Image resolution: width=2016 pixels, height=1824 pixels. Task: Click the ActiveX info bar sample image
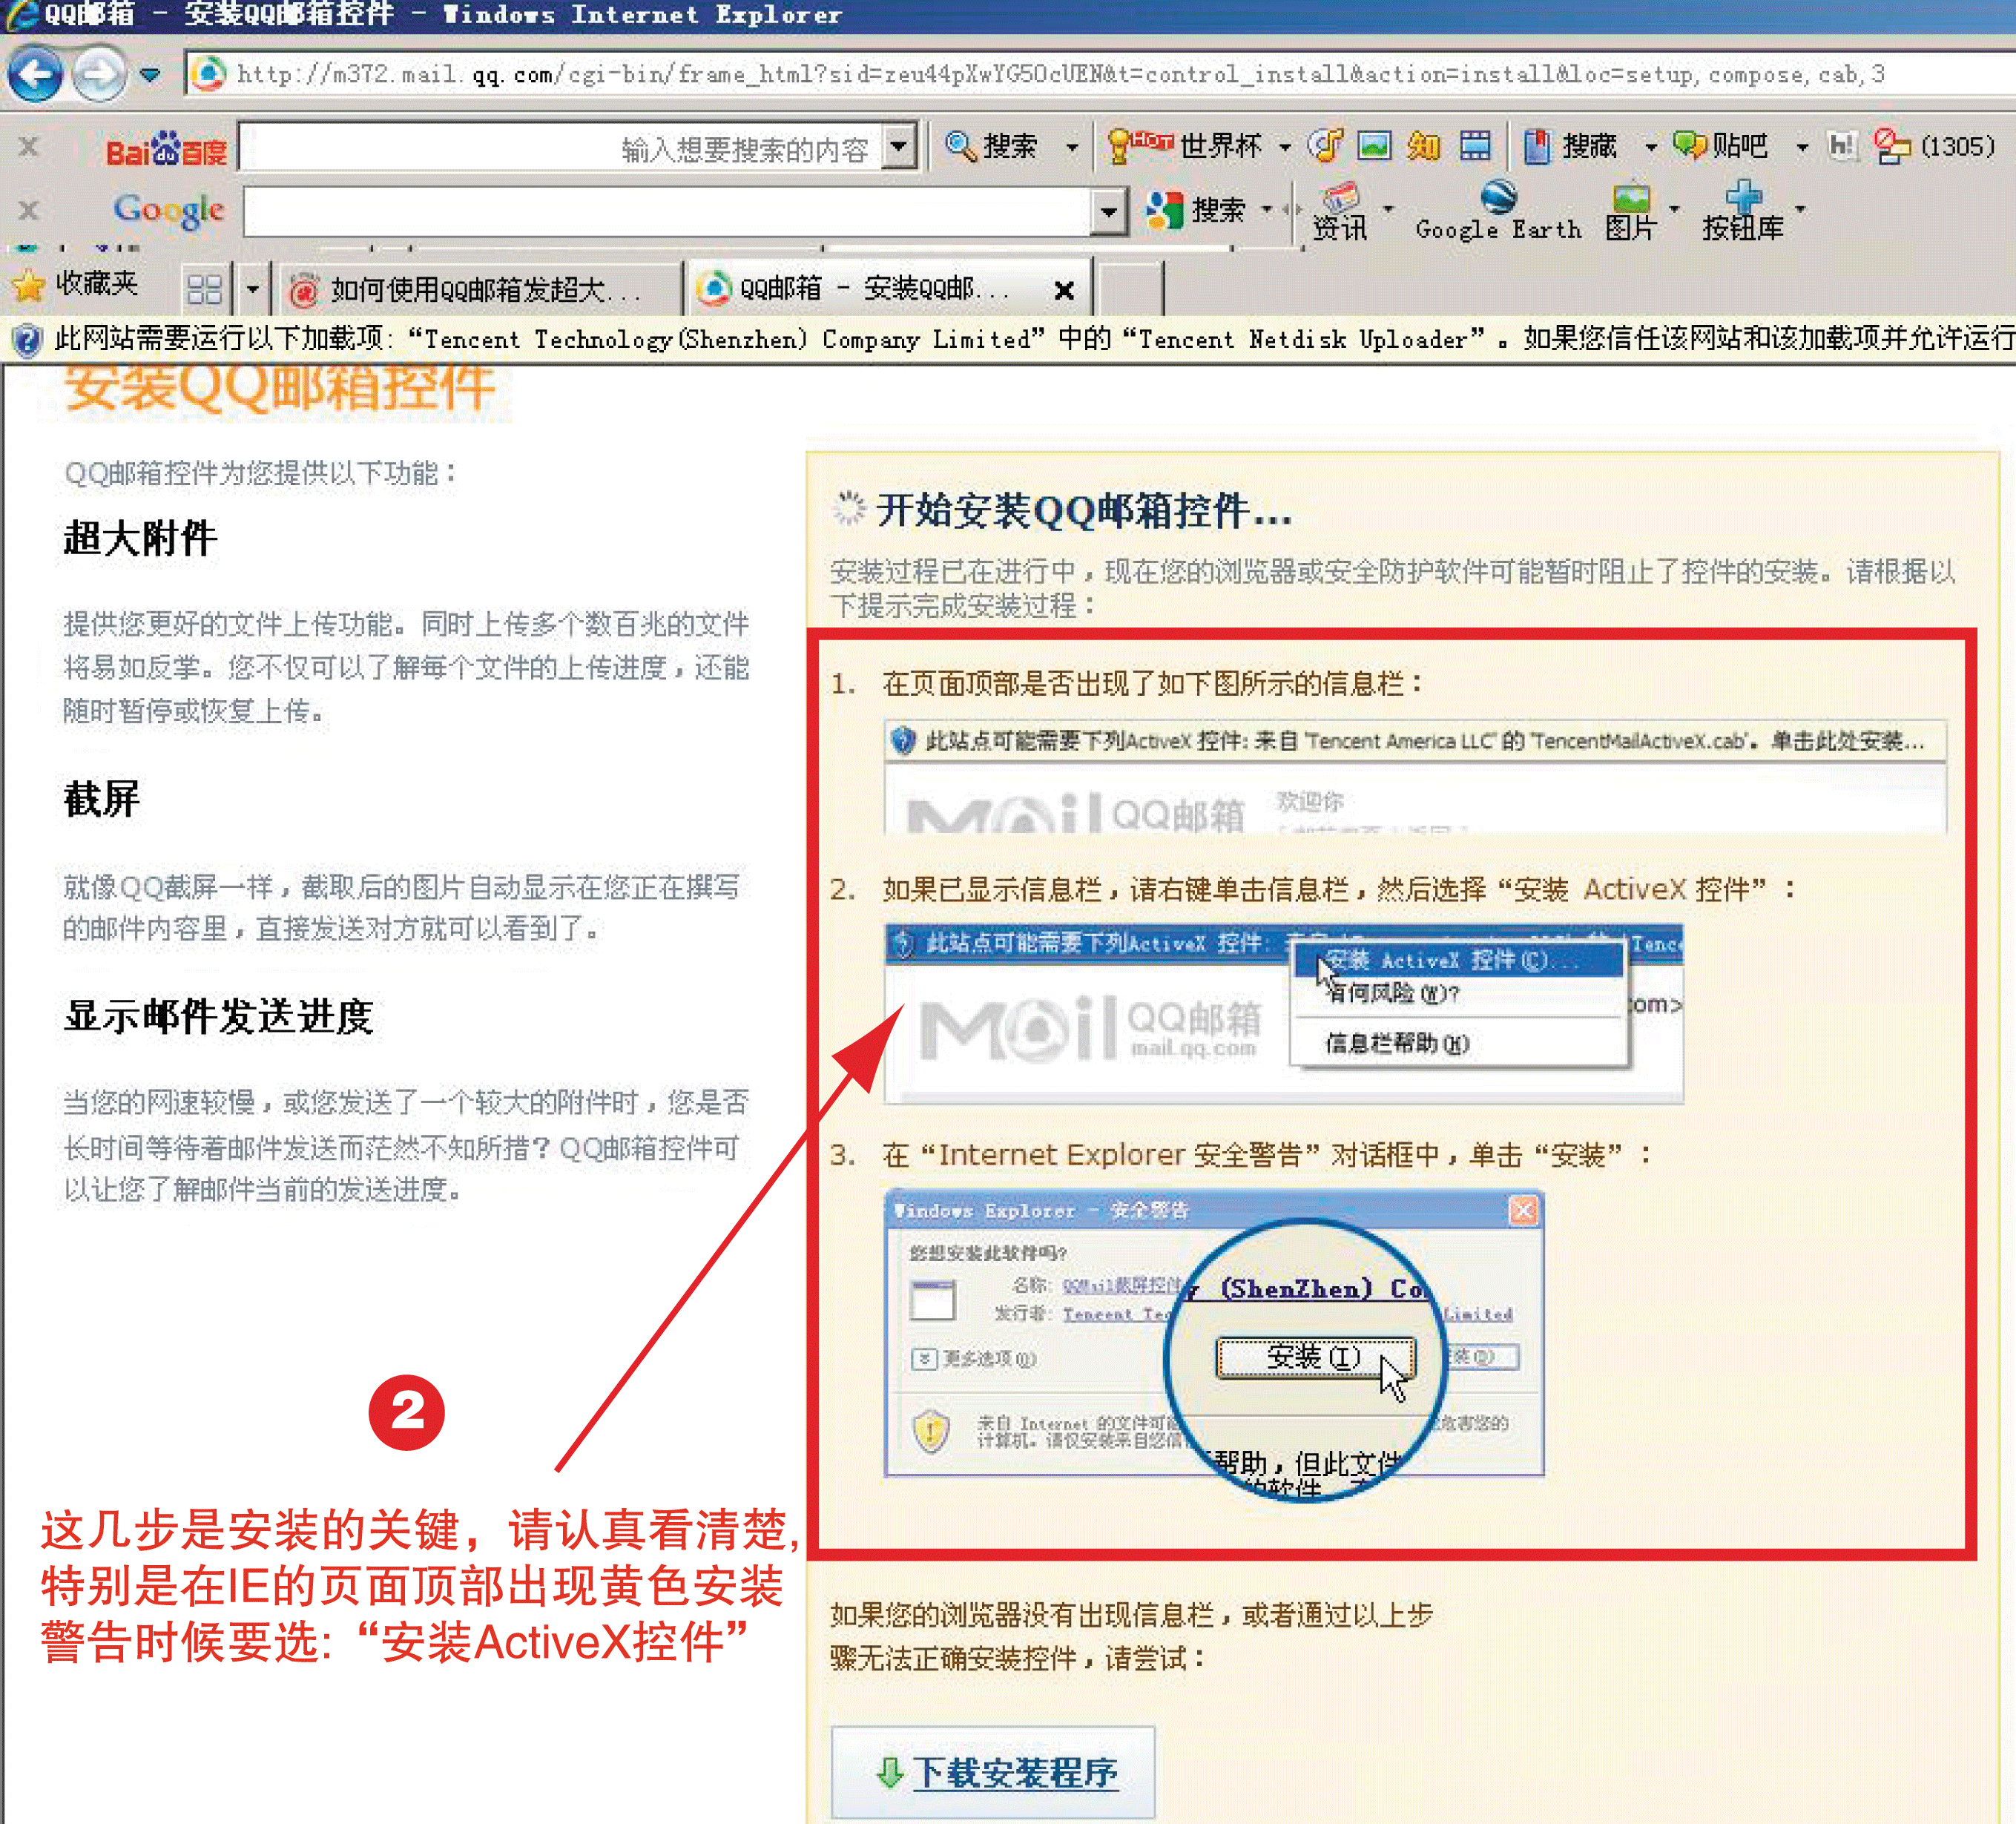(1415, 776)
